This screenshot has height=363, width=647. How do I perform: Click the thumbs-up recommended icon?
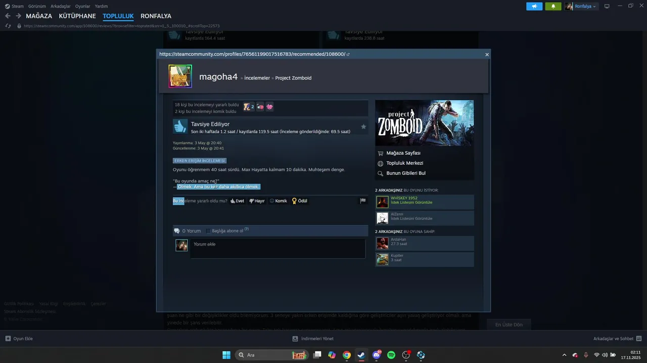click(x=180, y=127)
